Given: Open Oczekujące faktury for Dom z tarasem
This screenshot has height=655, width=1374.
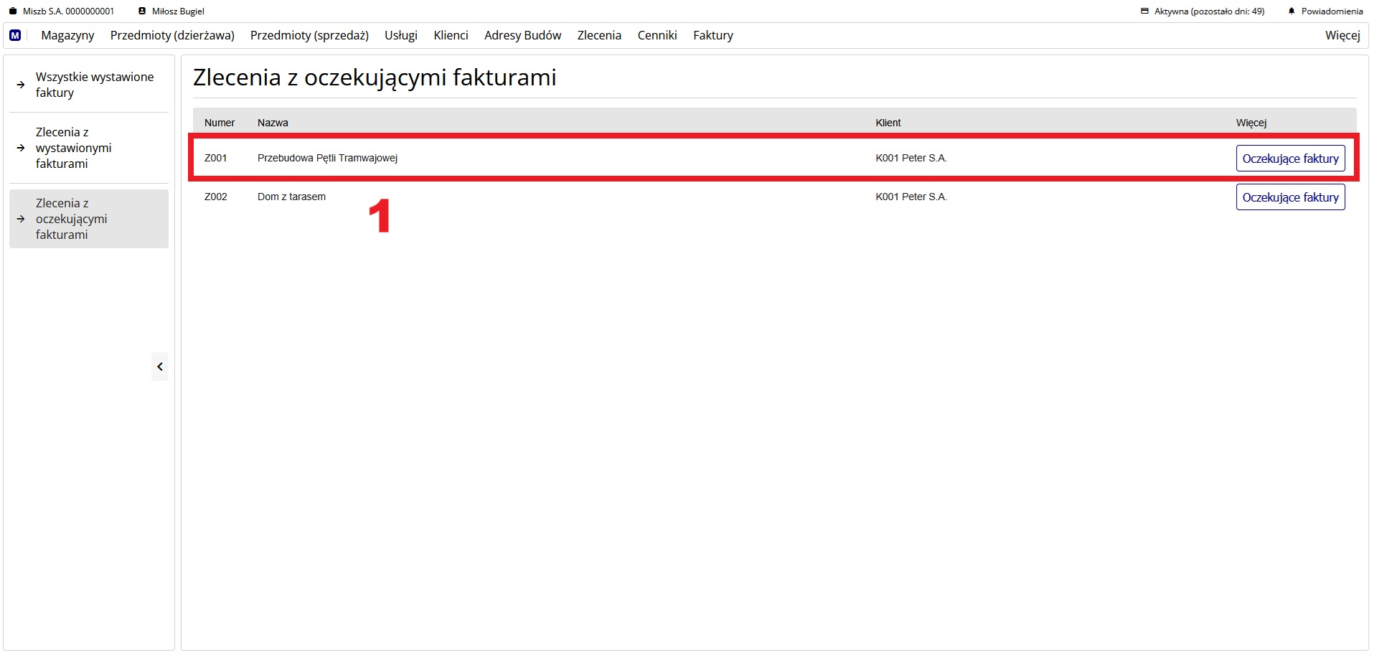Looking at the screenshot, I should (1289, 197).
